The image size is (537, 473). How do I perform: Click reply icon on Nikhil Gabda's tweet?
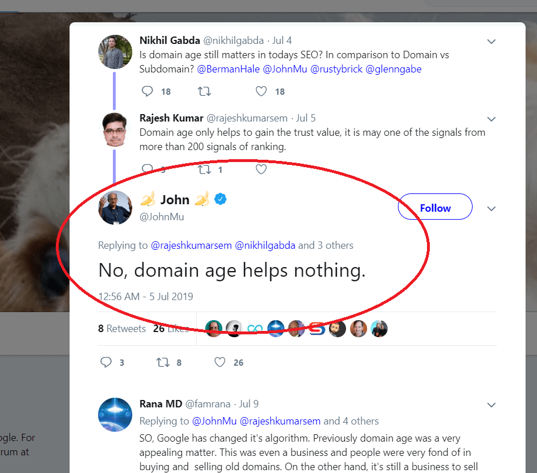[147, 91]
